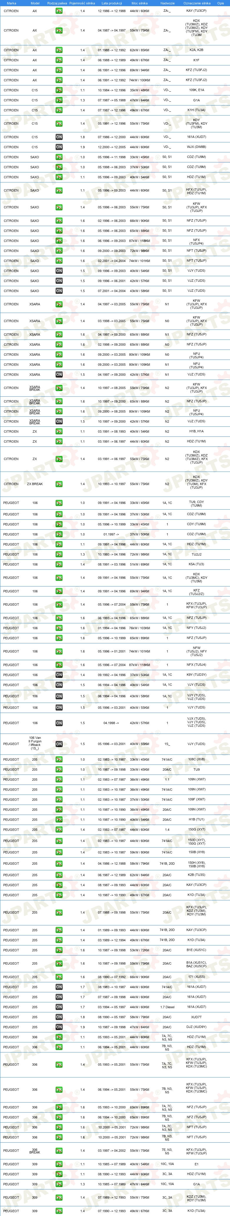Screen dimensions: 230x1216
Task: Click the PB icon in Peugeot 205 B1E (XU51C) row
Action: (59, 950)
